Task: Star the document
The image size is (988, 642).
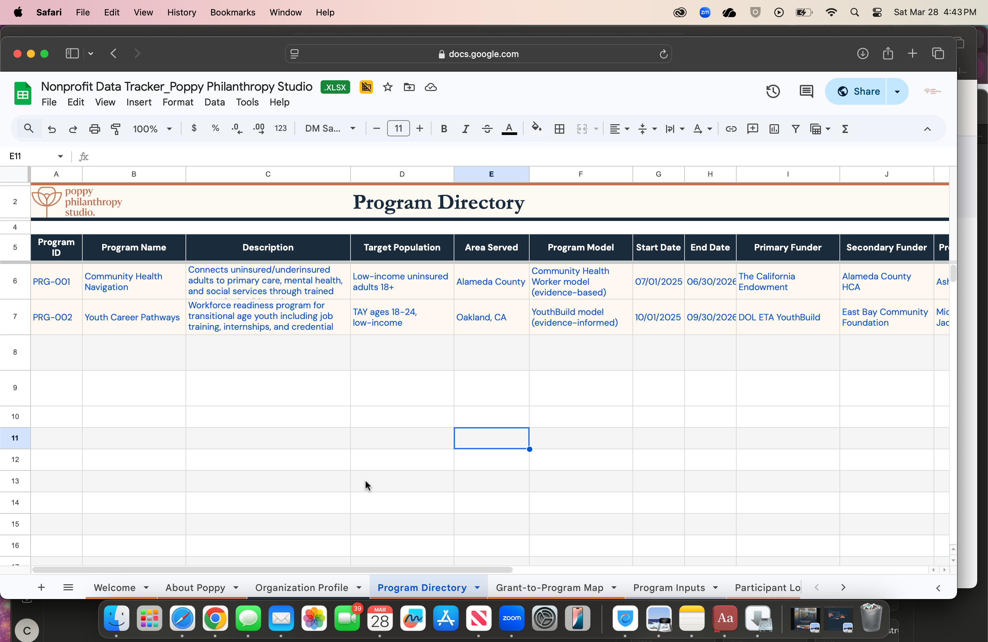Action: click(x=387, y=87)
